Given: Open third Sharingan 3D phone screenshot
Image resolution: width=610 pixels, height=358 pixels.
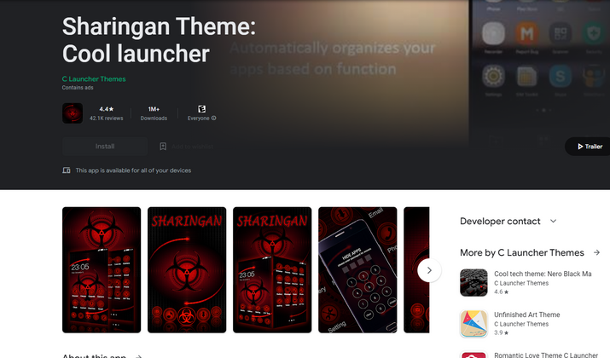Looking at the screenshot, I should pyautogui.click(x=272, y=269).
